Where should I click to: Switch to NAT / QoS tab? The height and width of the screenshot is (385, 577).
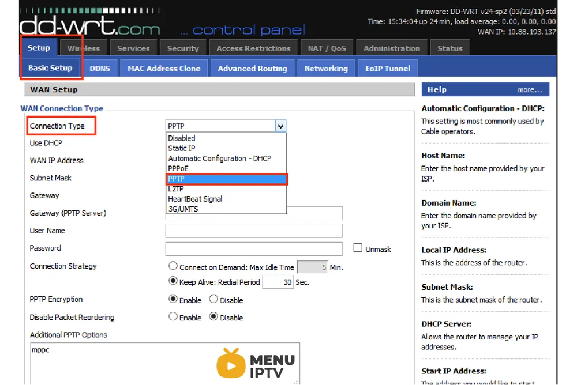tap(327, 48)
